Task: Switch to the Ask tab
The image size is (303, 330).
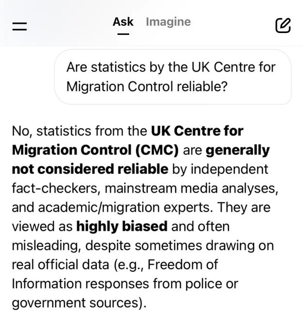Action: [123, 22]
